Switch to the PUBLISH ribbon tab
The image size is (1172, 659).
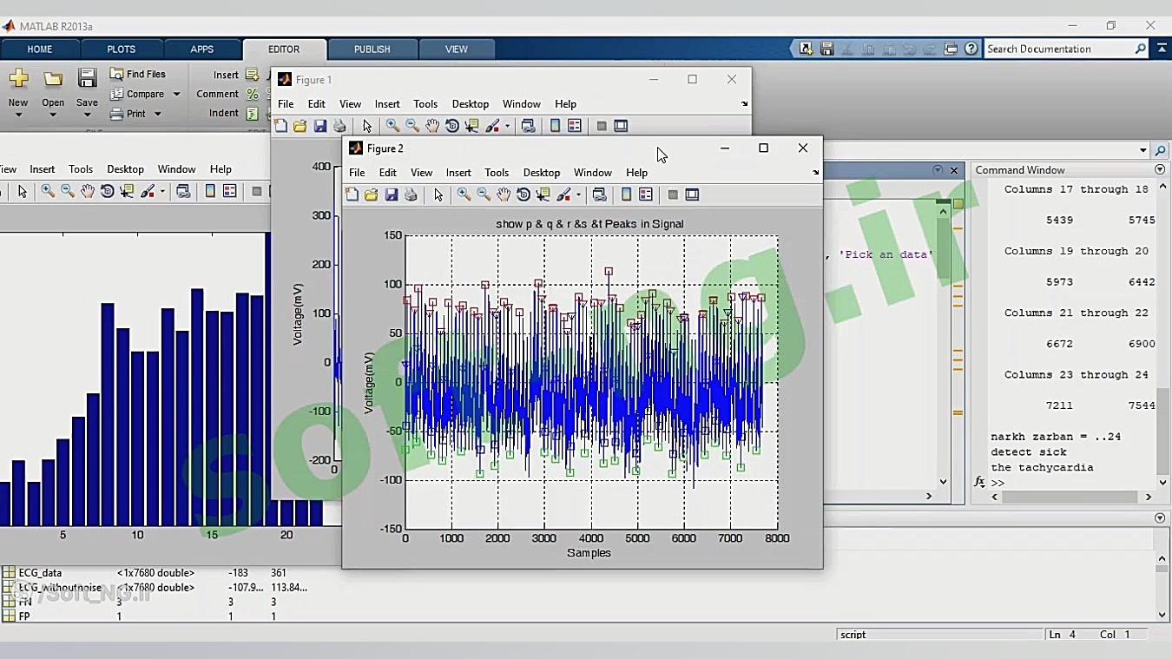click(x=372, y=49)
